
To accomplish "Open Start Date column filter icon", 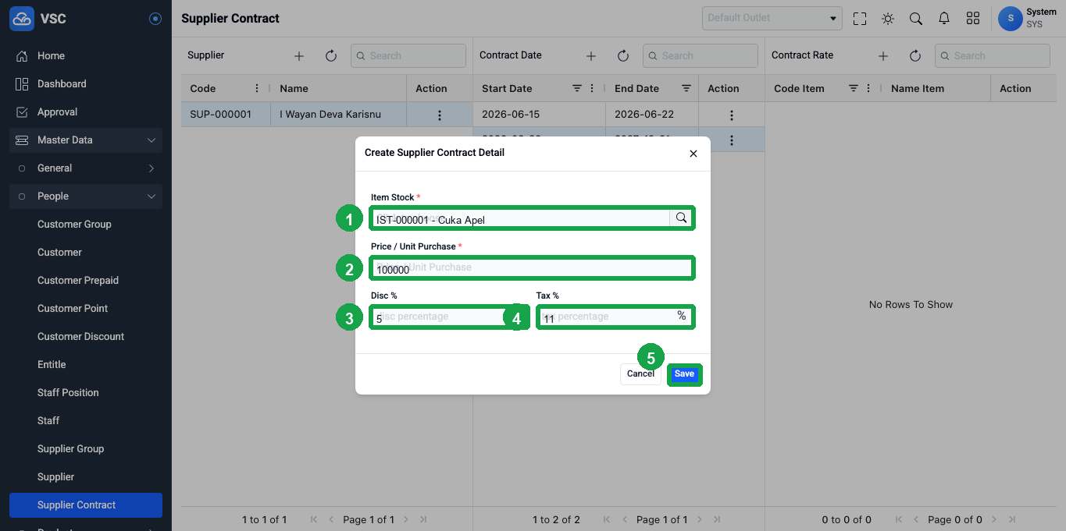I will pyautogui.click(x=577, y=88).
